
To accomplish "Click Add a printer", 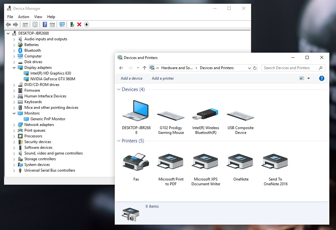I will [163, 78].
